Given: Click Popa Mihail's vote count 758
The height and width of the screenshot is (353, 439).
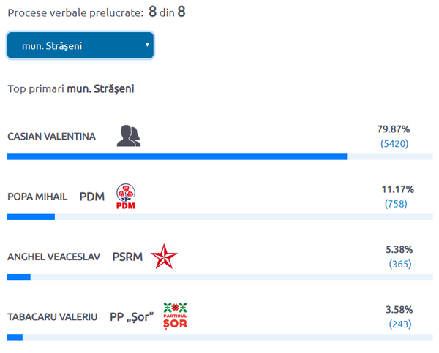Looking at the screenshot, I should 396,203.
